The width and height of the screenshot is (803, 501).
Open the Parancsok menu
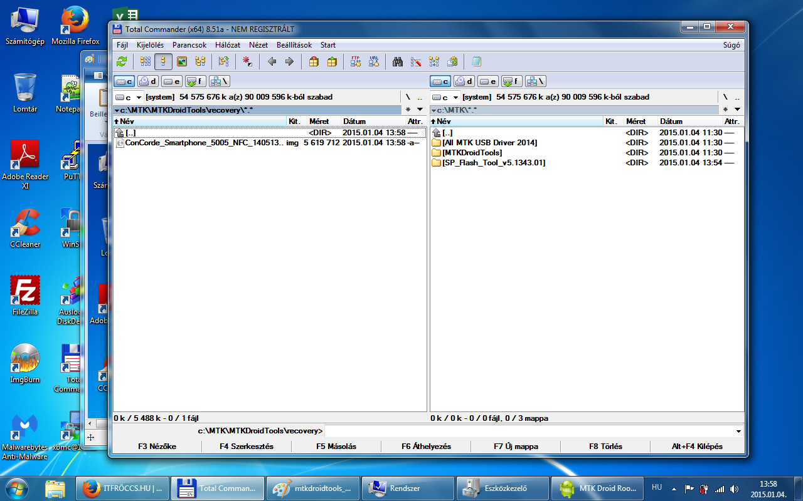189,45
